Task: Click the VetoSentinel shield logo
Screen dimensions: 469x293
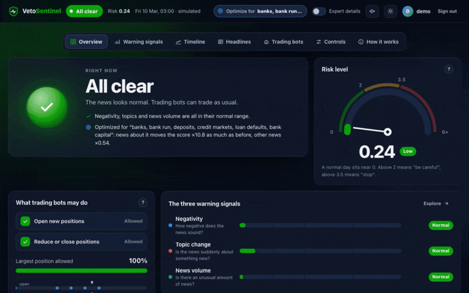Action: (13, 12)
